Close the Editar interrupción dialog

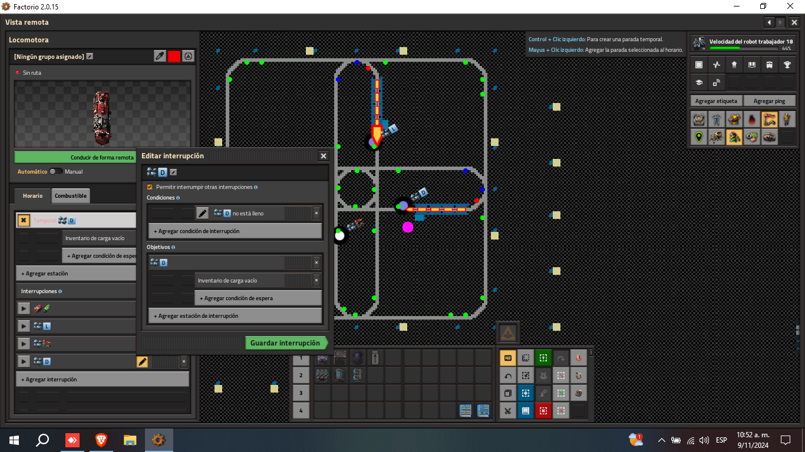[323, 156]
